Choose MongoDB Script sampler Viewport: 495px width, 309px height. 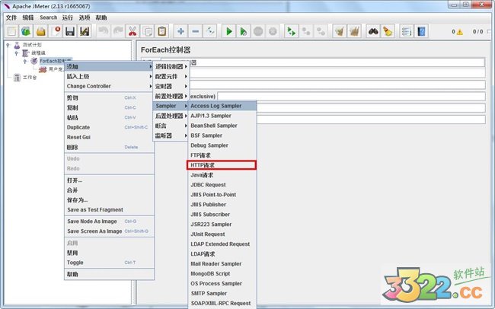pos(222,274)
